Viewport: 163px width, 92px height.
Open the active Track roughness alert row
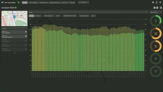coord(14,32)
